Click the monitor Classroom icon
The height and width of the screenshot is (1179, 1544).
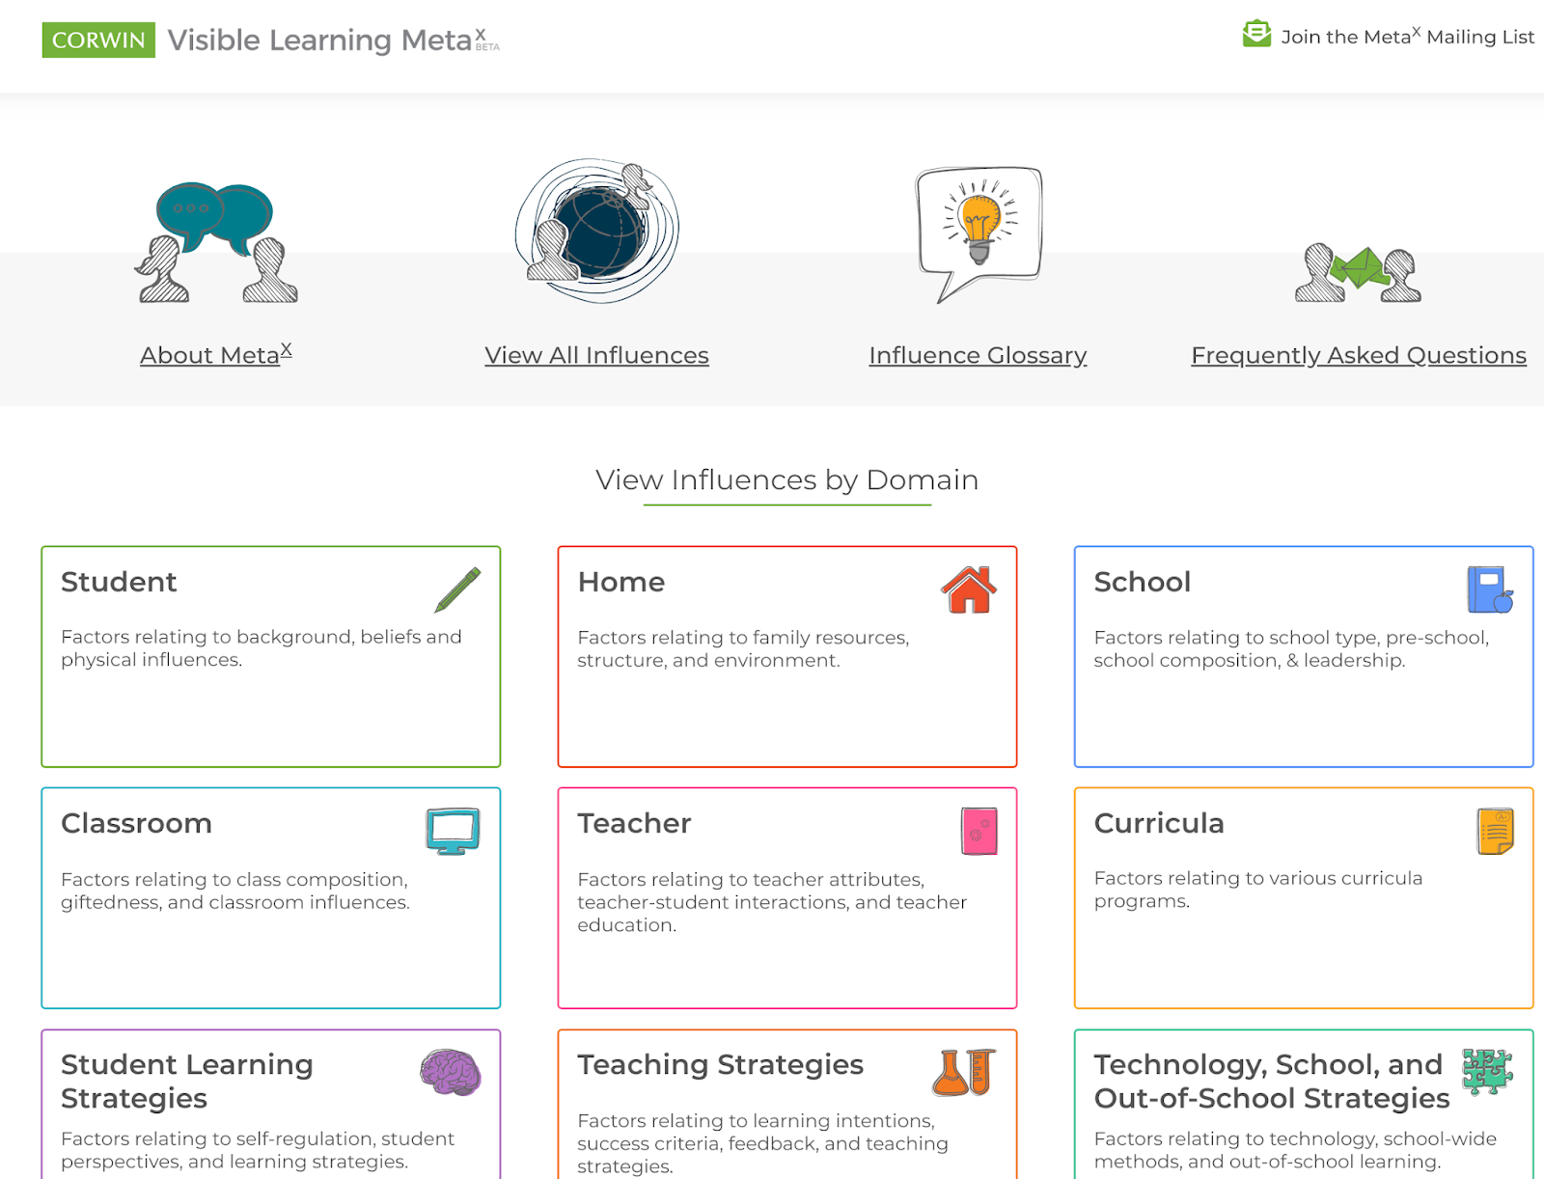point(453,831)
